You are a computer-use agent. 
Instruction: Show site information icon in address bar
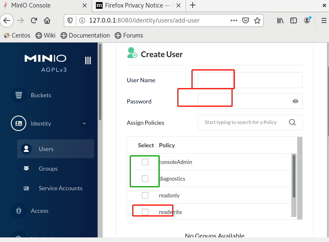tap(82, 20)
